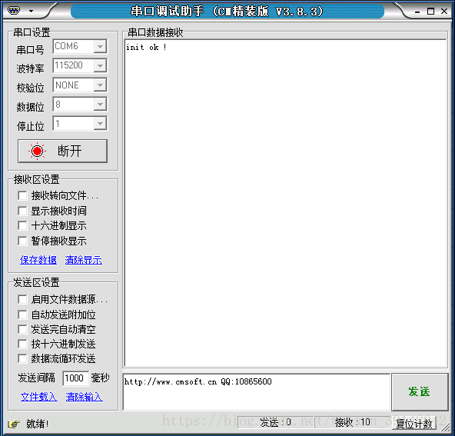Click the 就绪! status text

38,424
